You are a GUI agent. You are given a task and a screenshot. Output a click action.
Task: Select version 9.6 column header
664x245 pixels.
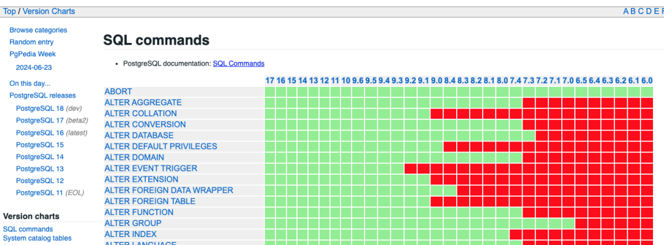358,80
